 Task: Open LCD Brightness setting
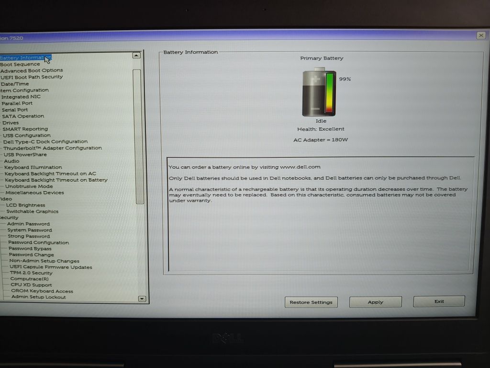tap(26, 205)
